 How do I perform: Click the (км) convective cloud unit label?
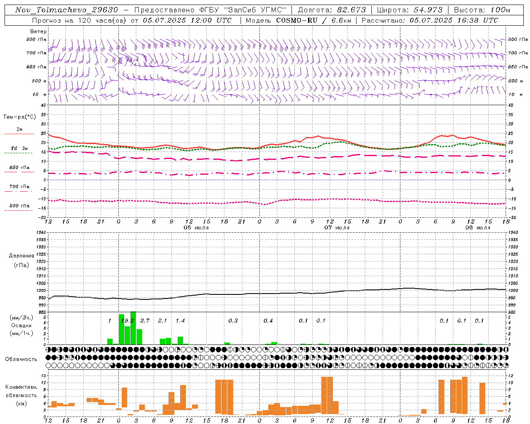pos(22,403)
